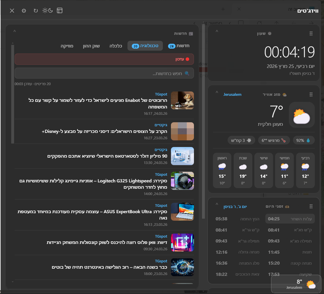Click the weather widget drag handle

[311, 94]
